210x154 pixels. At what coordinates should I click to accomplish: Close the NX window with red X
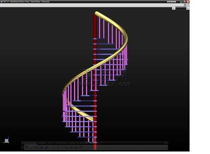[x=188, y=2]
